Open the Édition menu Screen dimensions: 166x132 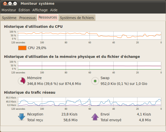[x=24, y=10]
